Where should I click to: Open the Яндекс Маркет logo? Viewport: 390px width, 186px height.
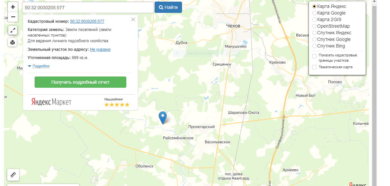[x=51, y=102]
